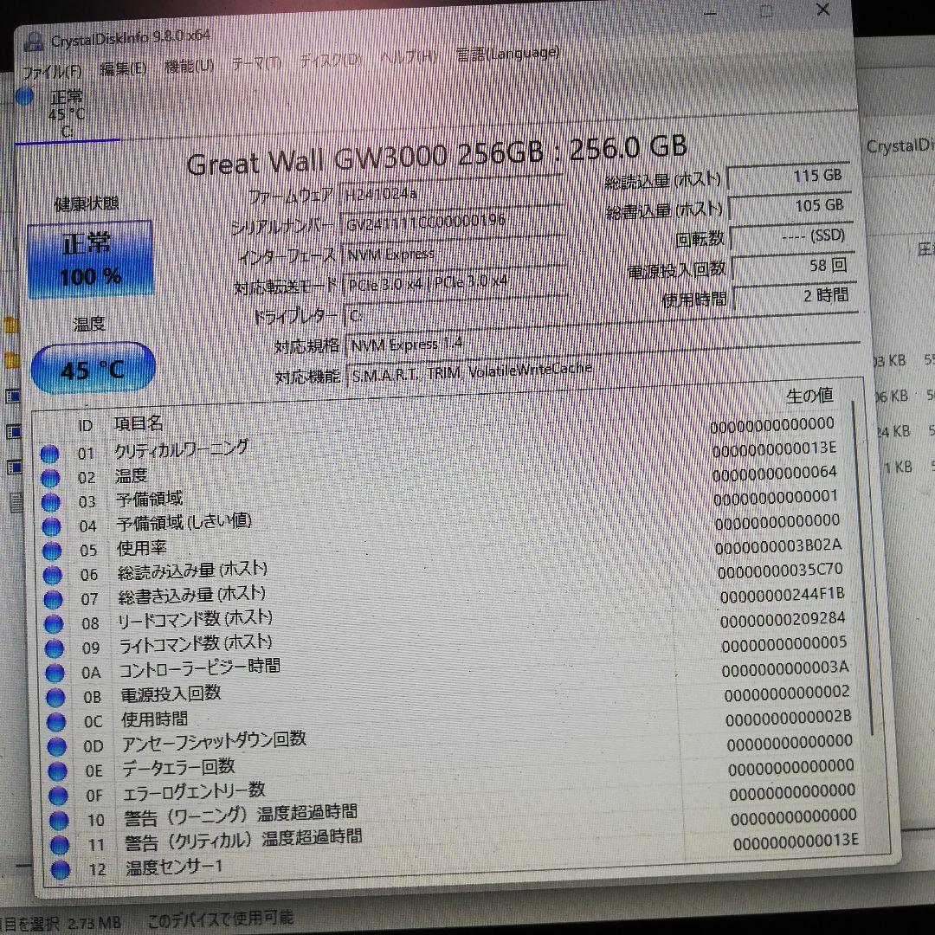935x935 pixels.
Task: Click the status icon for row 04 予備領域 (しきい値)
Action: [x=51, y=526]
